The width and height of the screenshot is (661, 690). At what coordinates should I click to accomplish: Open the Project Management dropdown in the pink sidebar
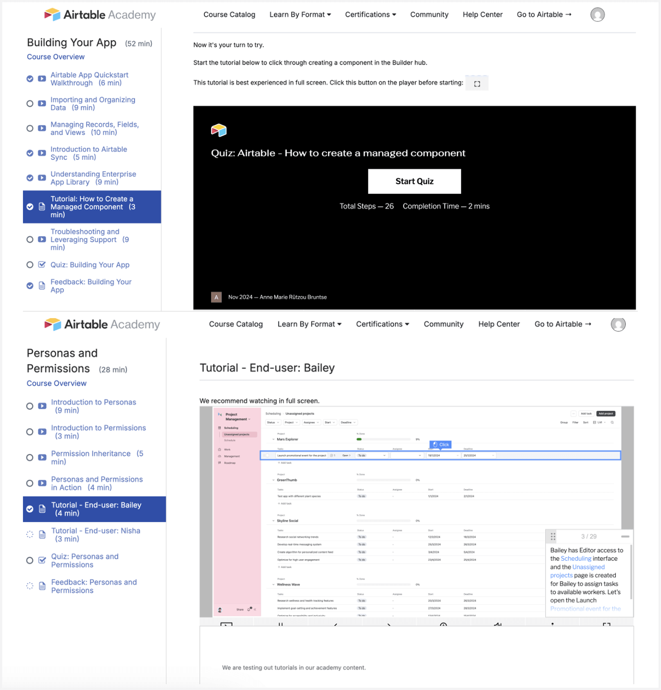237,417
